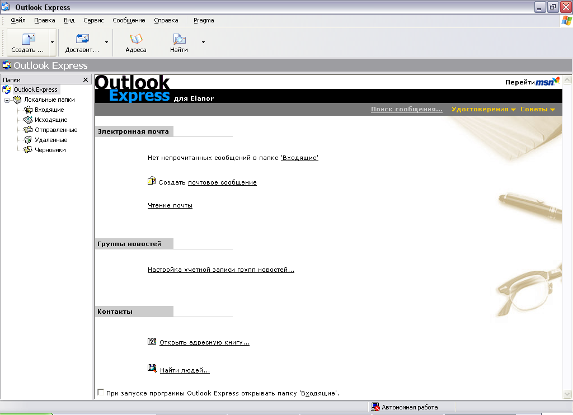Click the Windows flag logo near the menu bar
This screenshot has height=415, width=573.
tap(566, 21)
